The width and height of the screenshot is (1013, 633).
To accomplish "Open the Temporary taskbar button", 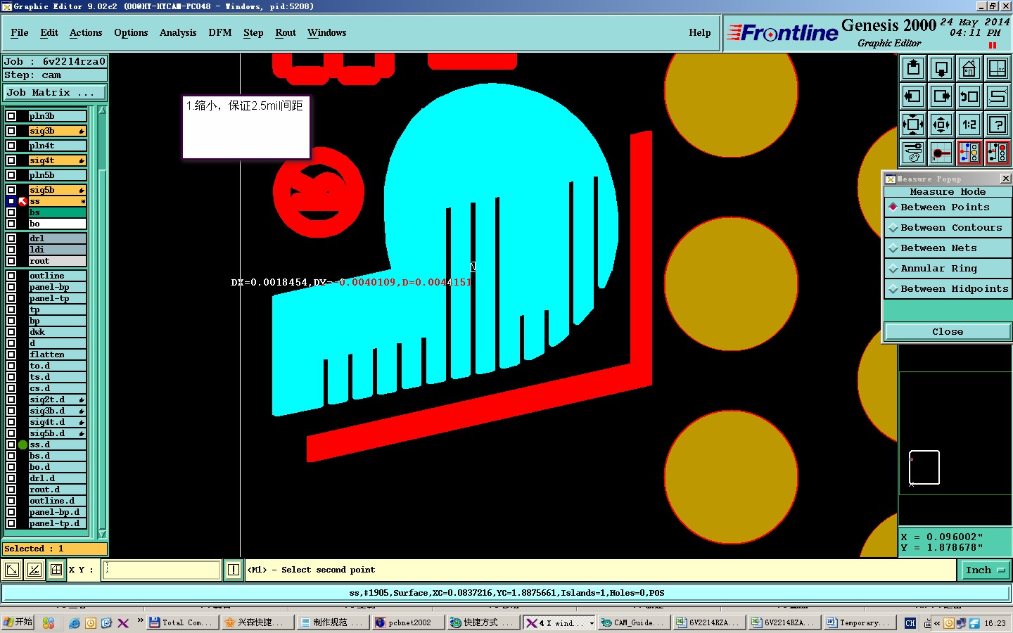I will coord(858,623).
